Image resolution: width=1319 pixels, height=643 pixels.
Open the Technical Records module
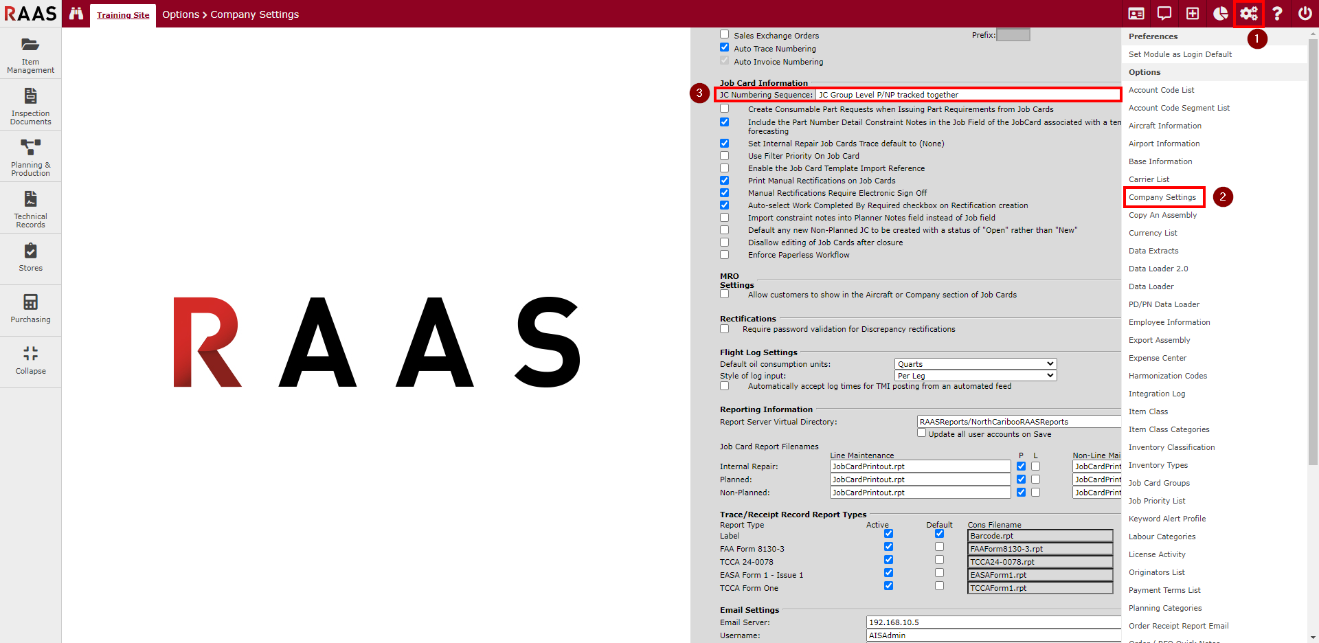pyautogui.click(x=30, y=208)
